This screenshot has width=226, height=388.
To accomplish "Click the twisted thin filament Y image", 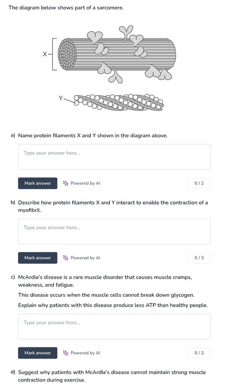I will (x=119, y=102).
